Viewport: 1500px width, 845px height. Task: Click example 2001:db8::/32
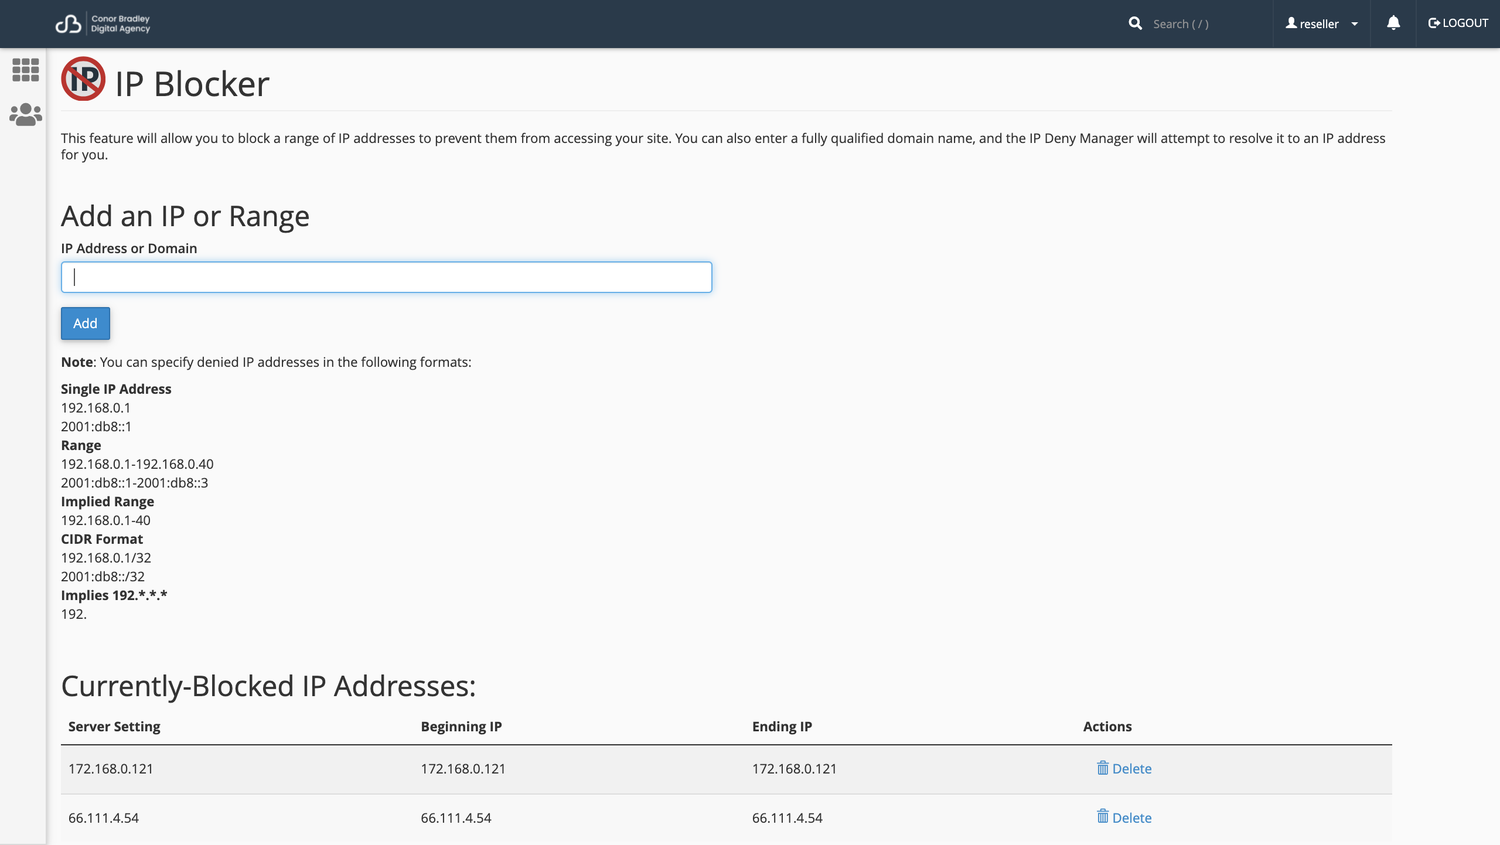(x=103, y=576)
